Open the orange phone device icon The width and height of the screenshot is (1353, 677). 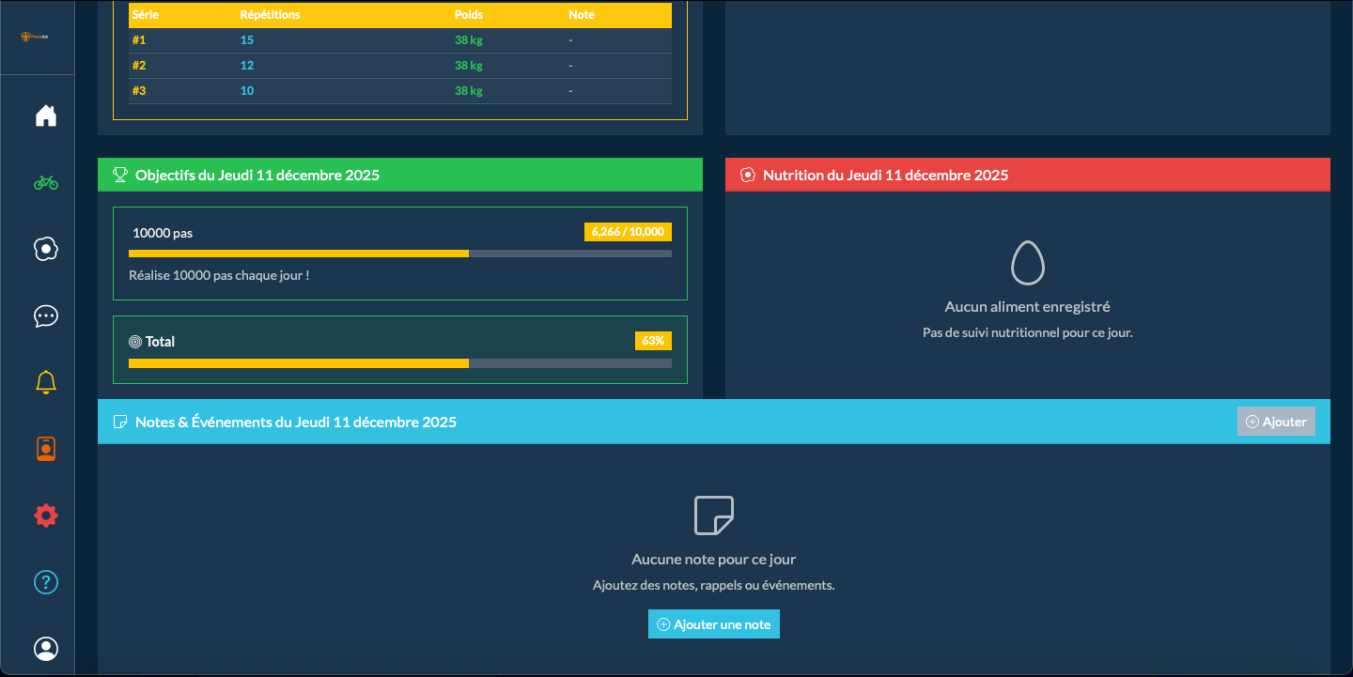(x=46, y=449)
